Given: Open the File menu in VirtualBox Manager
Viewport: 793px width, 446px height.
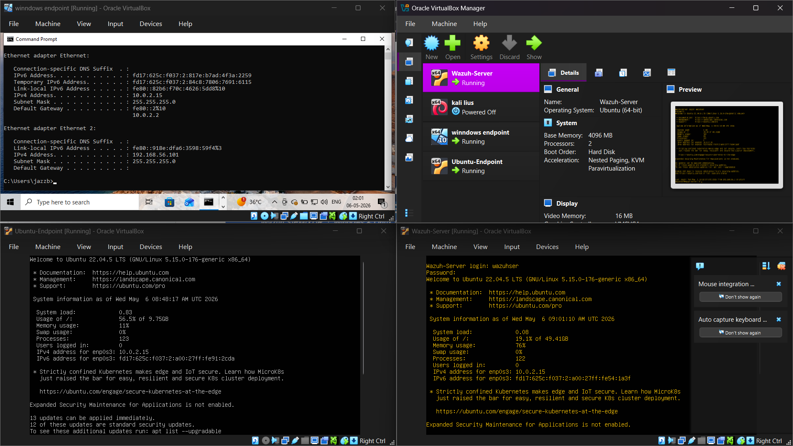Looking at the screenshot, I should [x=410, y=24].
